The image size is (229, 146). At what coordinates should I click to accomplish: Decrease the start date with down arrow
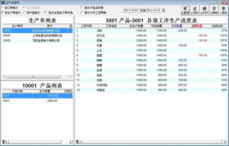[x=141, y=11]
